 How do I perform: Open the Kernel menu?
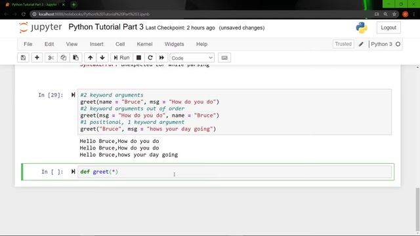(144, 44)
